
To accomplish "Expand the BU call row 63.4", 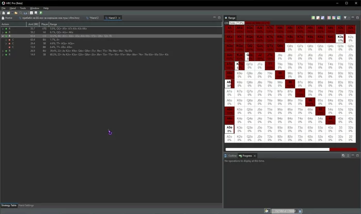I will click(6, 40).
